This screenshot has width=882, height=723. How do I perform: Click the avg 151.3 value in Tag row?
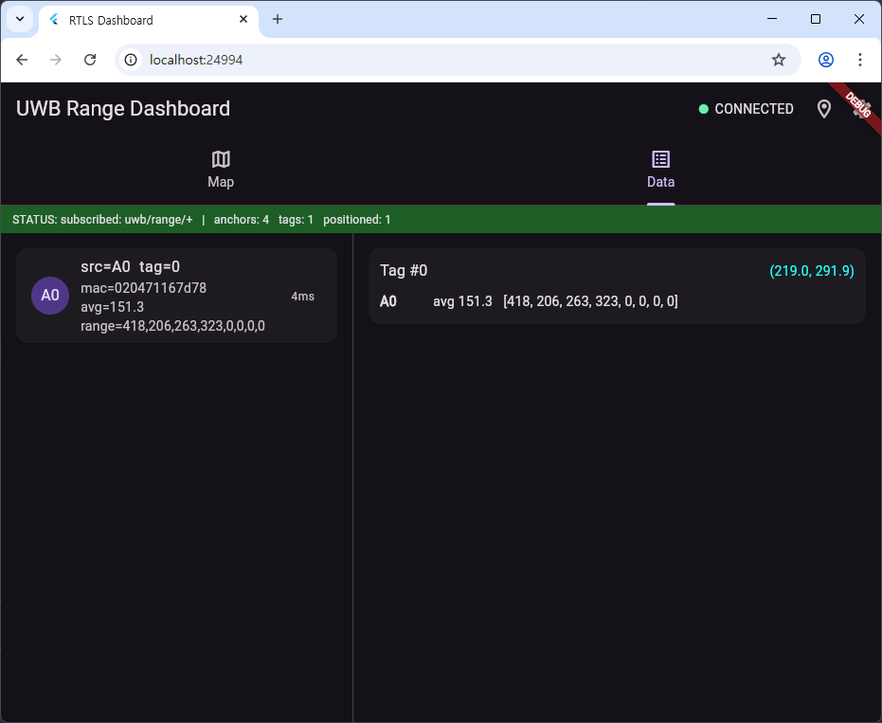tap(462, 301)
